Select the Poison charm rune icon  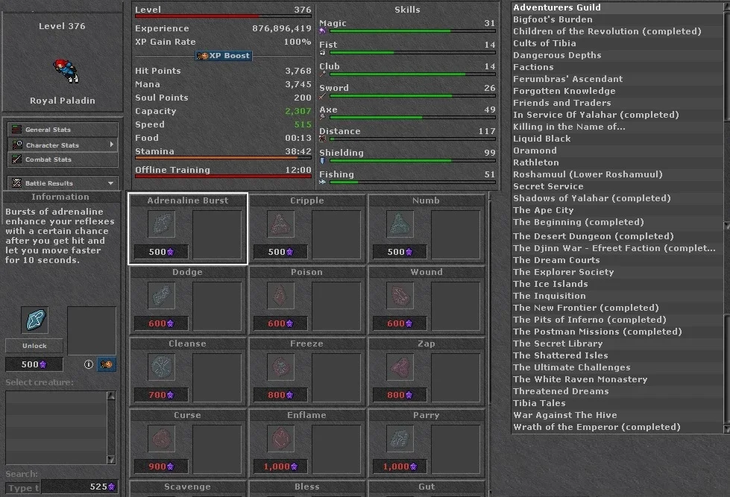point(280,296)
